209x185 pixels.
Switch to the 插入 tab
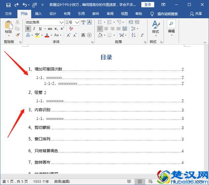39,14
